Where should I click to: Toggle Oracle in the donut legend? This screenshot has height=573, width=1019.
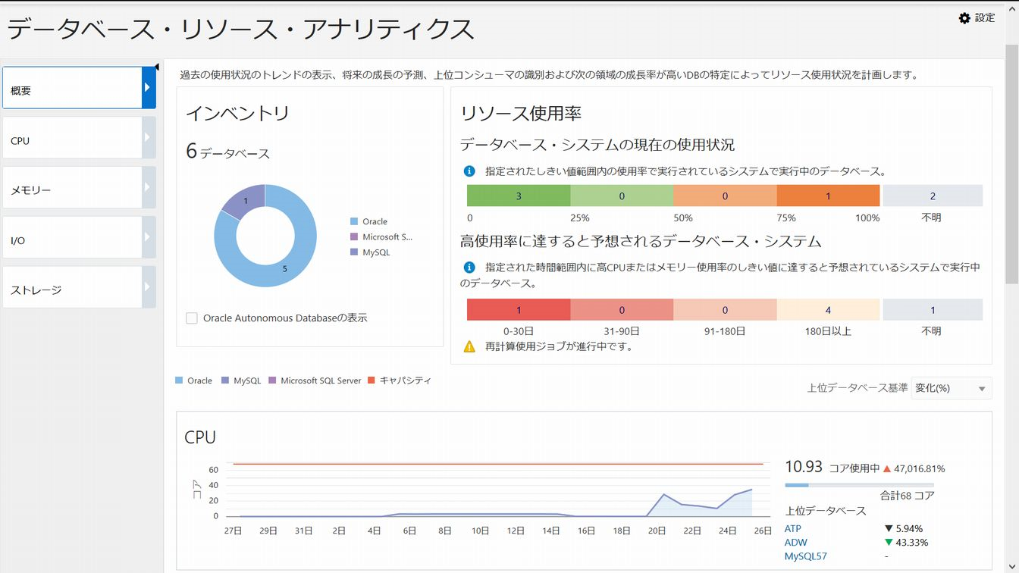click(369, 221)
